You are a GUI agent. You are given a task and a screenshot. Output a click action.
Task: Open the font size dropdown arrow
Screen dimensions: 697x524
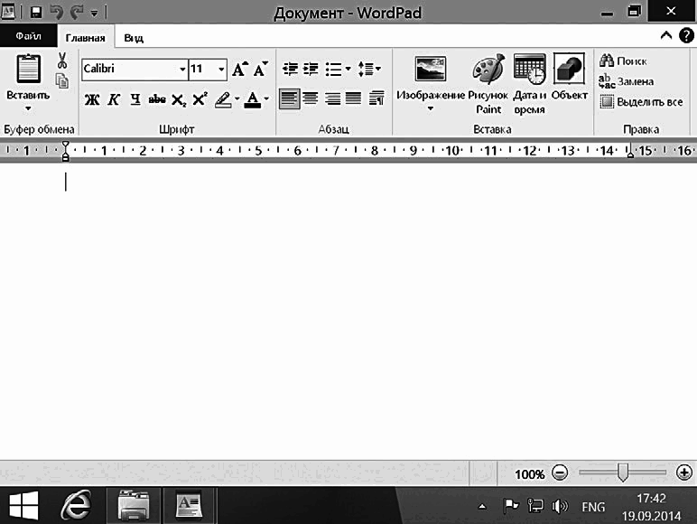221,70
